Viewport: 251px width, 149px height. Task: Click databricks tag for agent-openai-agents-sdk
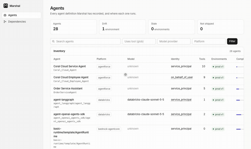104,114
